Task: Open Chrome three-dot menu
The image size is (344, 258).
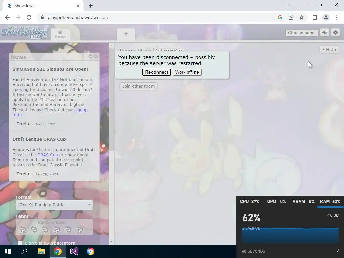Action: tap(337, 17)
